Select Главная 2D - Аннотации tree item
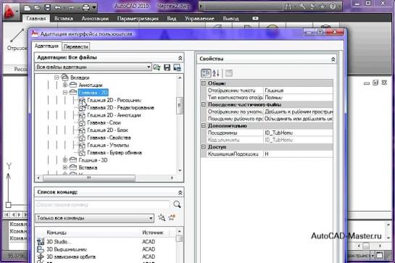Image resolution: width=395 pixels, height=263 pixels. (114, 115)
